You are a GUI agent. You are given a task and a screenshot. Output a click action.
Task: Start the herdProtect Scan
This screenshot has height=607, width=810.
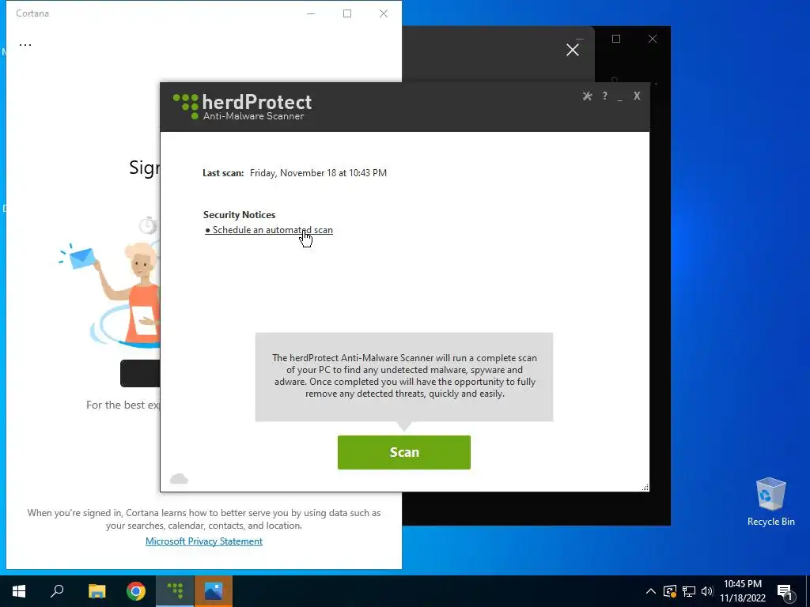[x=404, y=452]
